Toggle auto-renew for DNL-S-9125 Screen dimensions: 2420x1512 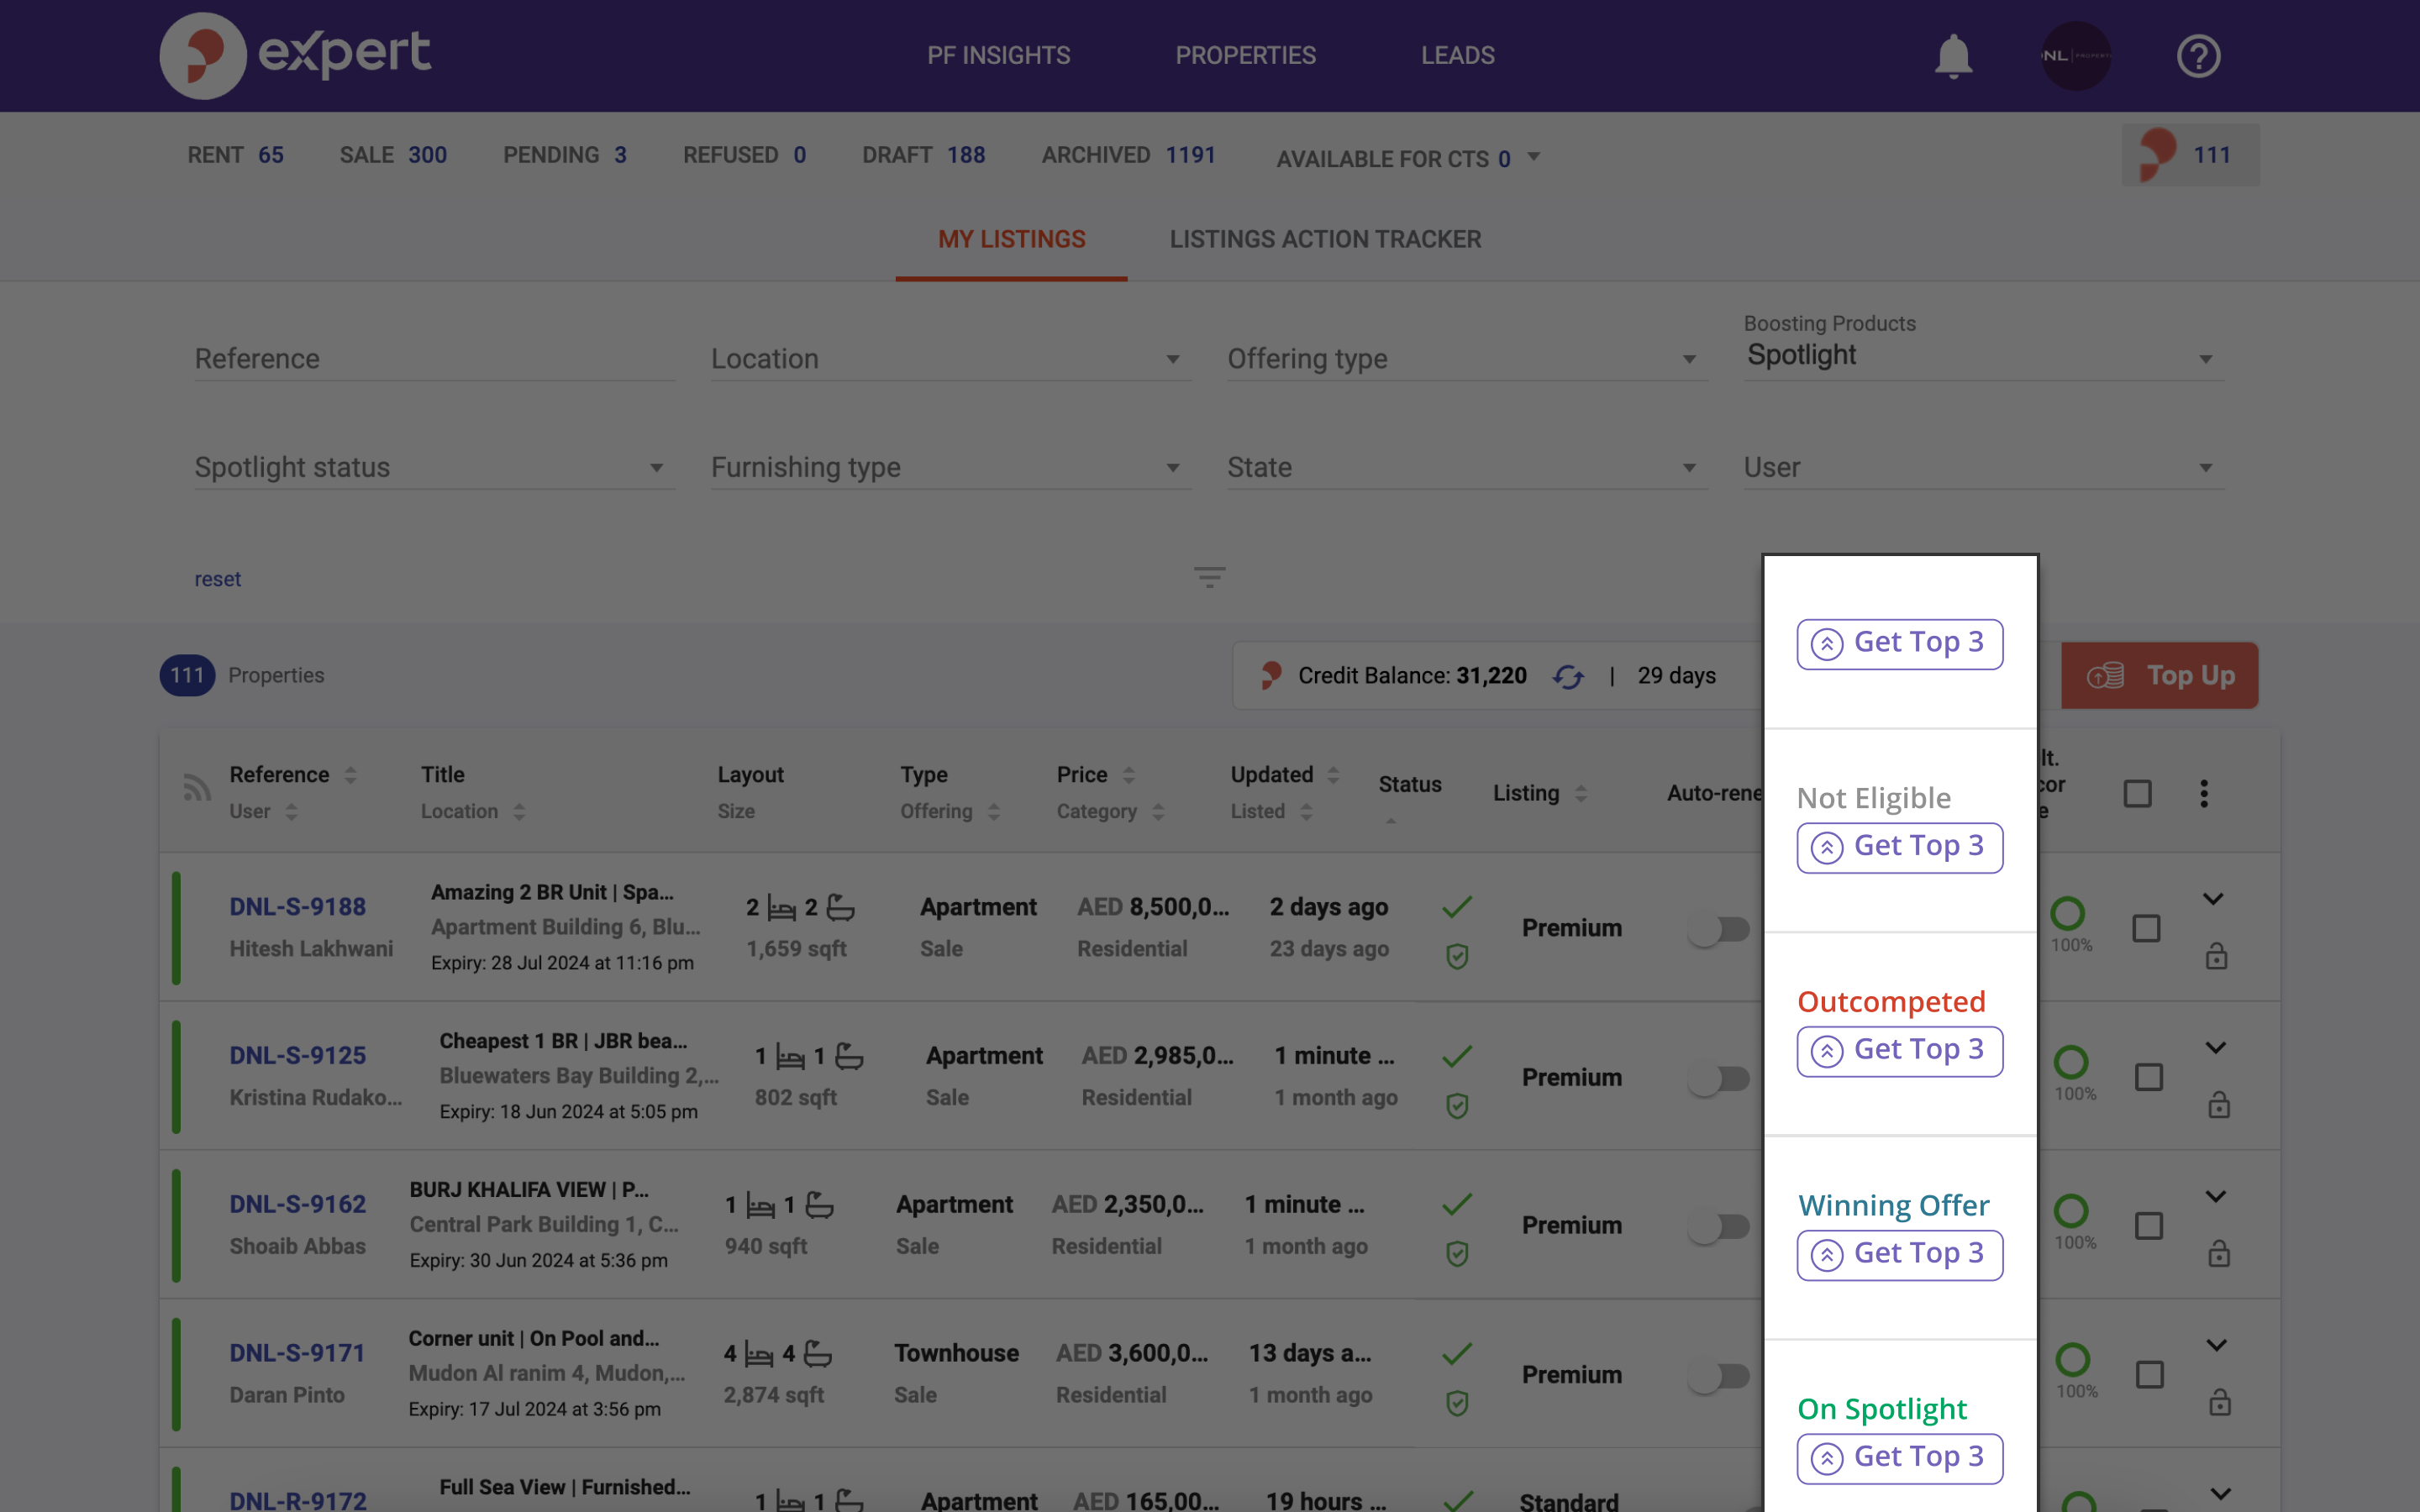point(1720,1078)
